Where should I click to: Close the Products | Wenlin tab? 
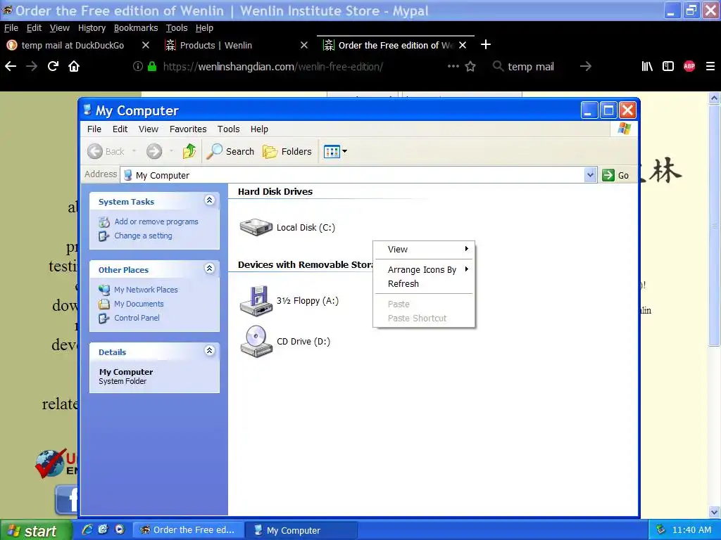click(x=304, y=45)
